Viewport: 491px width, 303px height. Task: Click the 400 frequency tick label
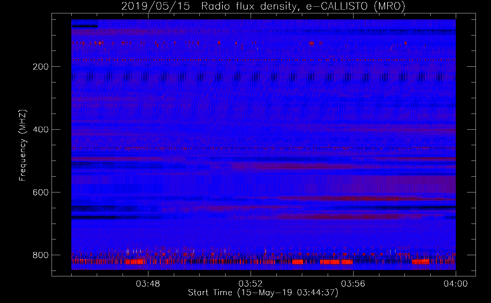tap(41, 130)
